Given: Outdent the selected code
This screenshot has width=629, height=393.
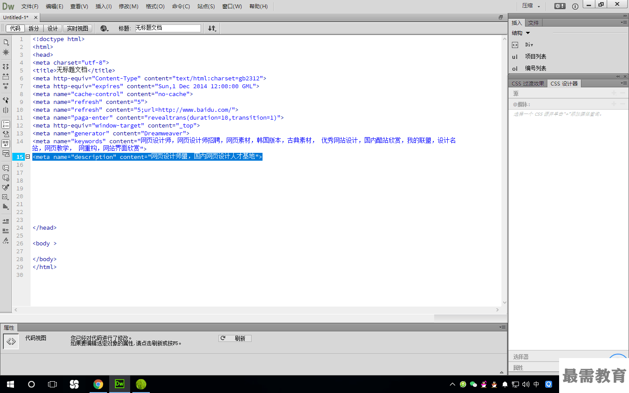Looking at the screenshot, I should [x=6, y=231].
